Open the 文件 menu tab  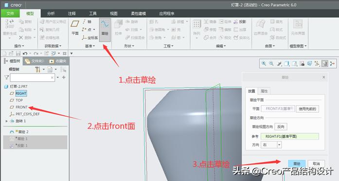coord(10,14)
